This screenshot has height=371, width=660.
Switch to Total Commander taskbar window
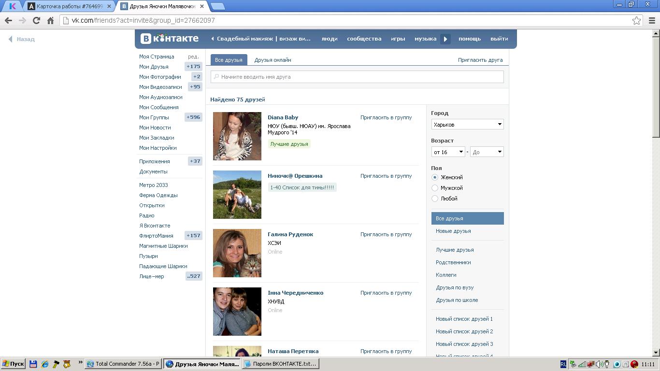point(124,364)
